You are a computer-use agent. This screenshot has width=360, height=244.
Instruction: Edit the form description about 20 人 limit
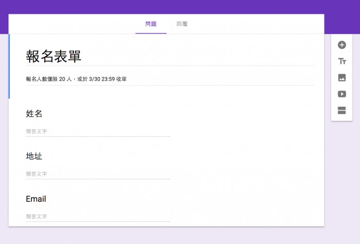pyautogui.click(x=76, y=79)
